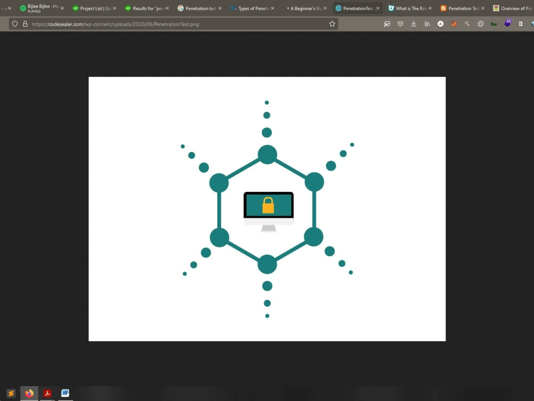Close the Blogger 'Penetration Test' tab
The height and width of the screenshot is (401, 534).
(483, 8)
